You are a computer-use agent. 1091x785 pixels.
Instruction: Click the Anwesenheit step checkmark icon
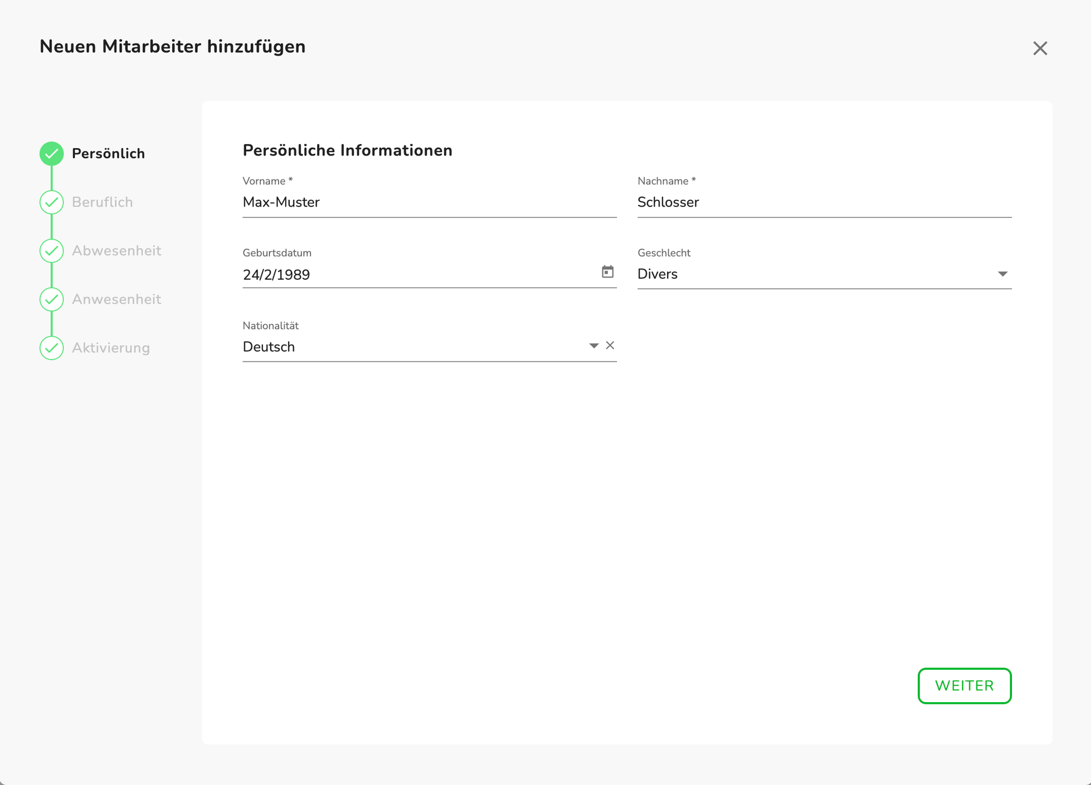pos(52,299)
